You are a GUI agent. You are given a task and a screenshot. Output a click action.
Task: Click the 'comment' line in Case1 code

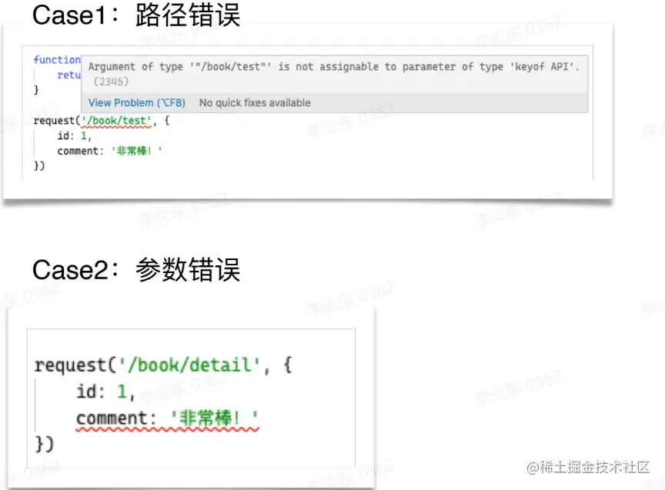(109, 151)
